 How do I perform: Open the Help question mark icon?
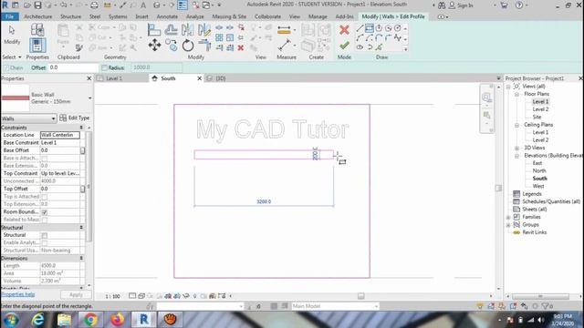[x=519, y=5]
